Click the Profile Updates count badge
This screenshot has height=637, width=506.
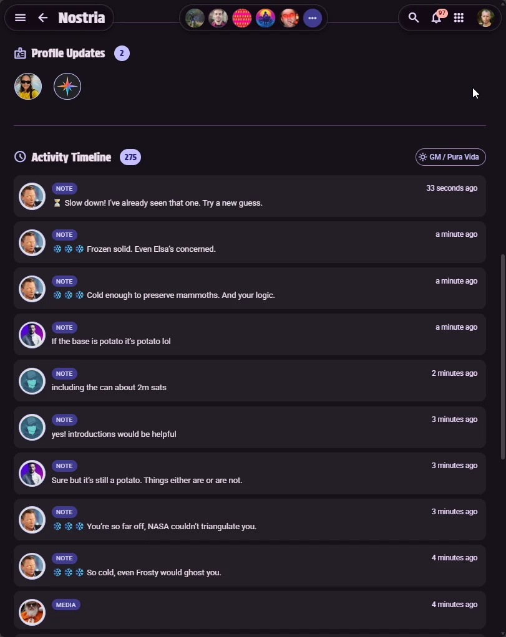click(x=122, y=53)
